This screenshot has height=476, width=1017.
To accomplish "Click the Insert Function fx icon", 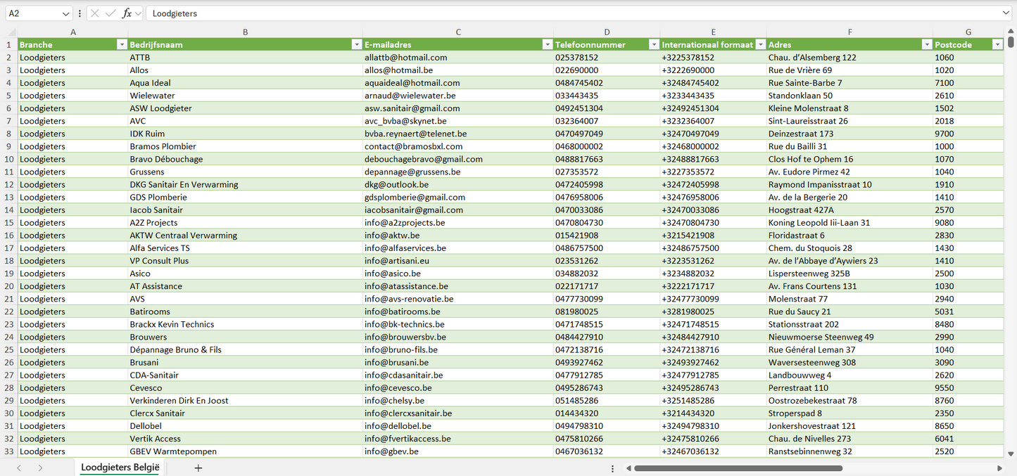I will [x=127, y=13].
